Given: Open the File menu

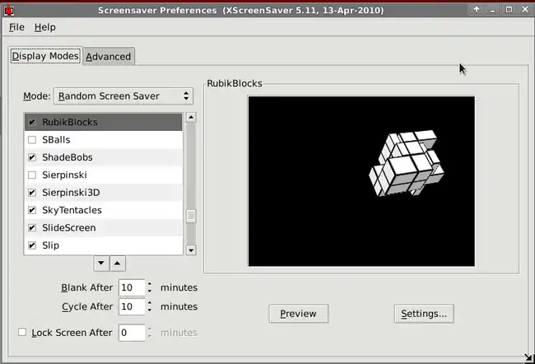Looking at the screenshot, I should (16, 27).
